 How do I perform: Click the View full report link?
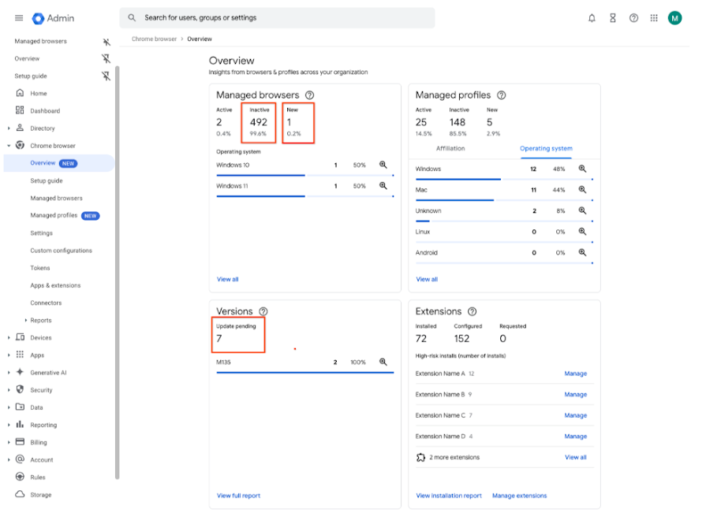pos(239,496)
